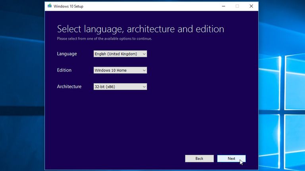Click the Architecture label
Viewport: 305px width, 171px height.
coord(69,86)
